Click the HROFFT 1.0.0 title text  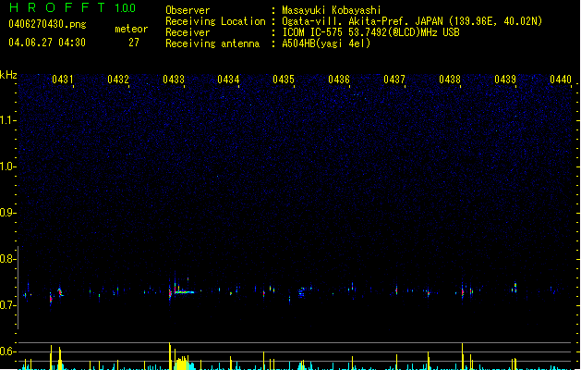tap(73, 7)
